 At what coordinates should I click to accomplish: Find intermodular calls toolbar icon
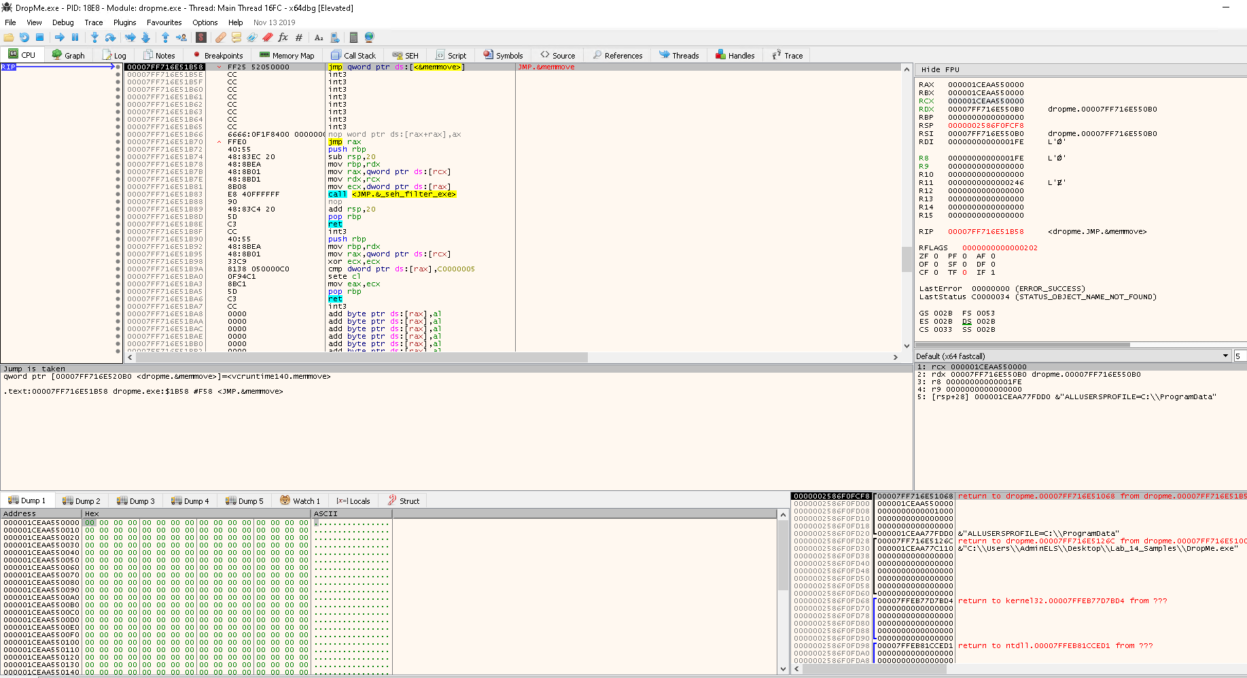[334, 37]
